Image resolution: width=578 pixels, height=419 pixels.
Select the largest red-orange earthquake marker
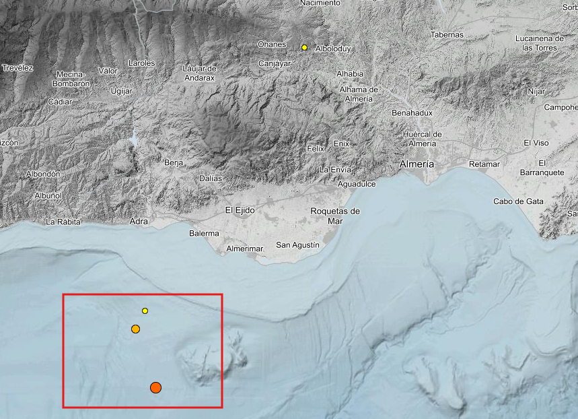[155, 387]
